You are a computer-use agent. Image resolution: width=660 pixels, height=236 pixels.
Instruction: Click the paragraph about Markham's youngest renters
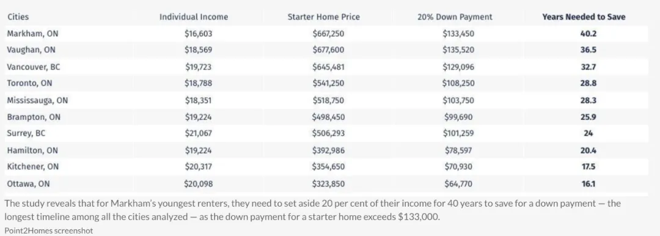313,210
